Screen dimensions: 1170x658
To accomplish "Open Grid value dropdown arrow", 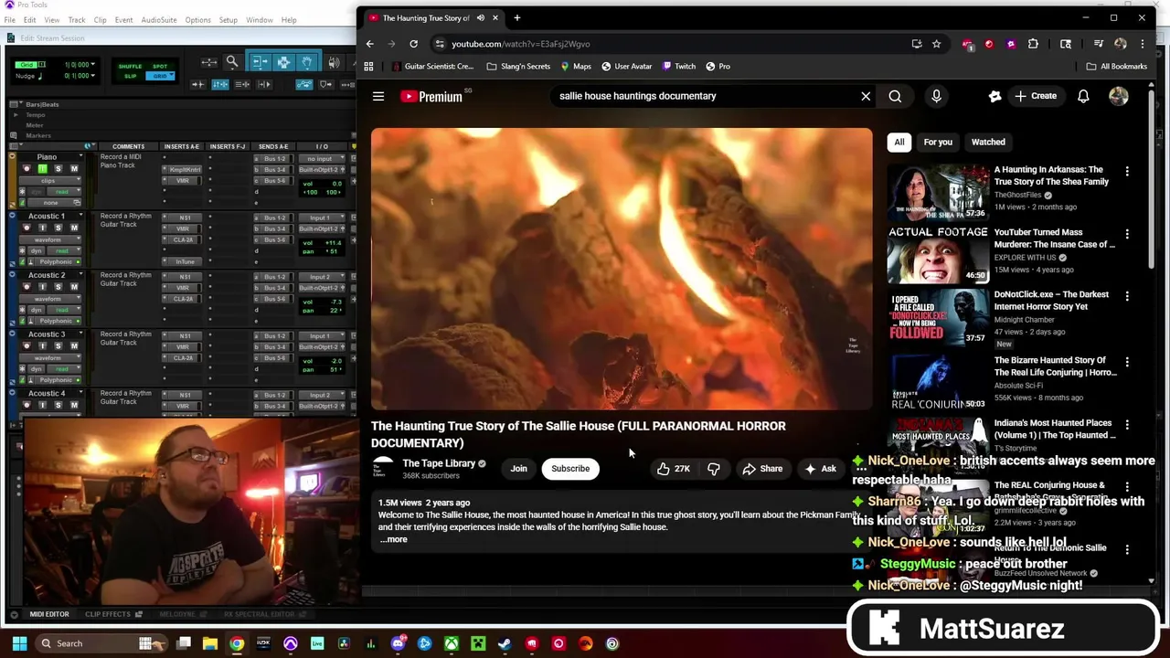I will click(94, 65).
